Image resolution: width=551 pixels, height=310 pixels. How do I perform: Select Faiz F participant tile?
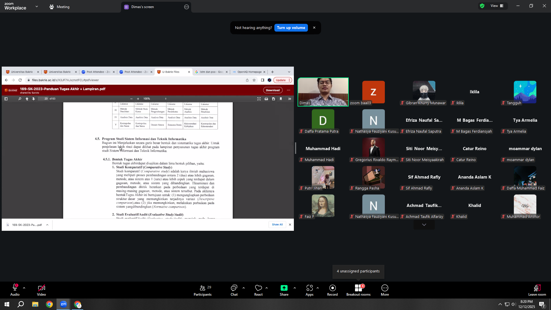323,206
